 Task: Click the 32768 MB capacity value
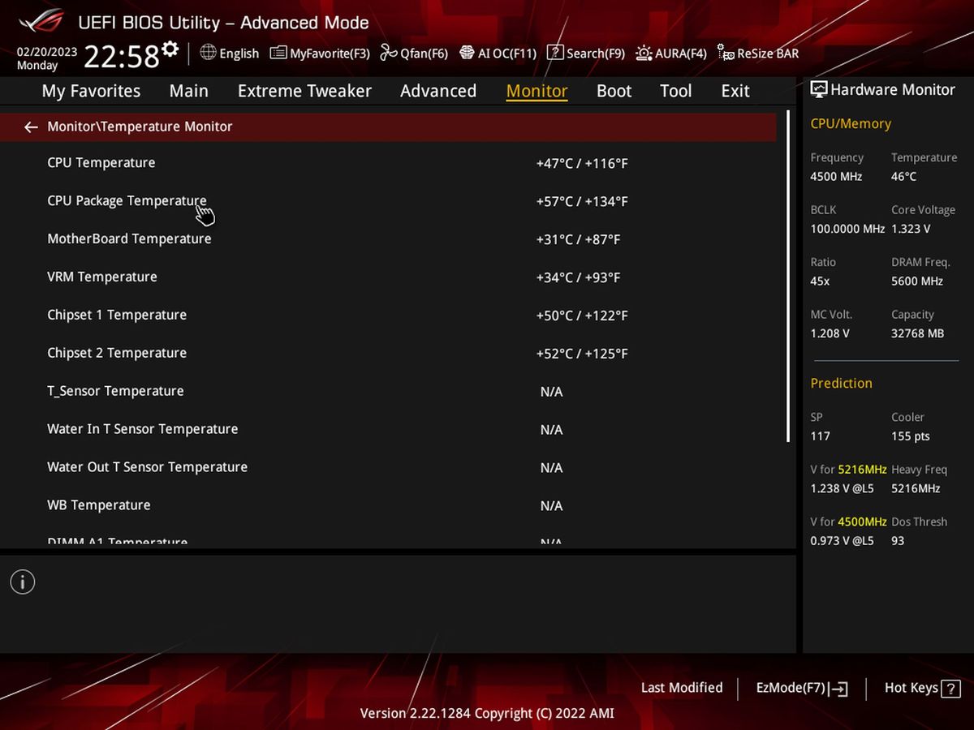(918, 334)
